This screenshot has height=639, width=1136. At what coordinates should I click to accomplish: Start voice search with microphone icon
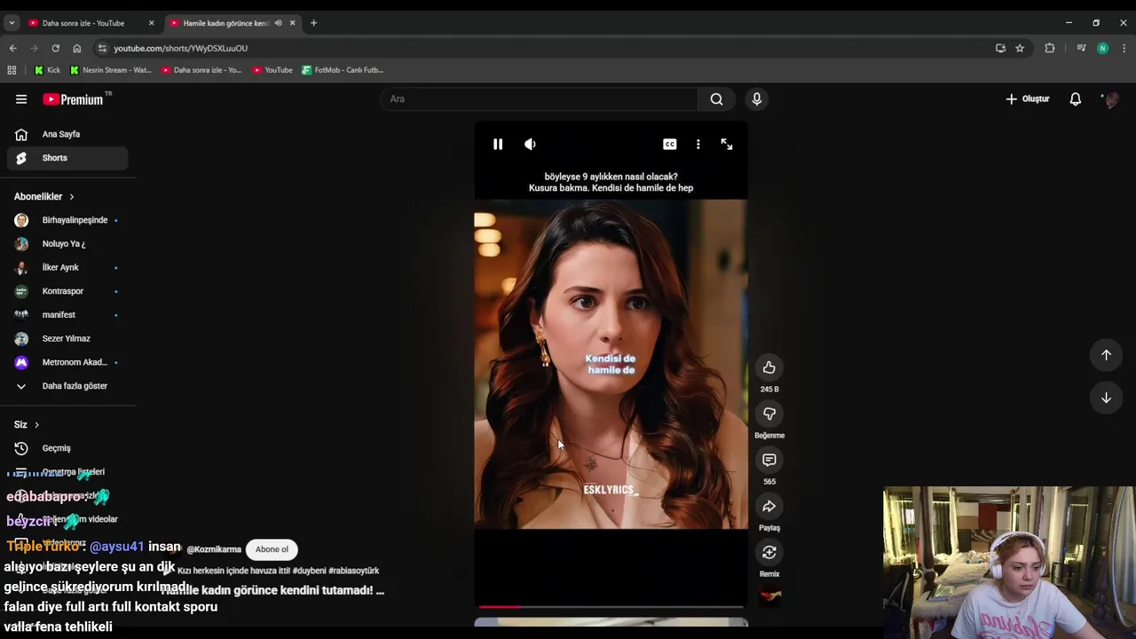tap(756, 99)
